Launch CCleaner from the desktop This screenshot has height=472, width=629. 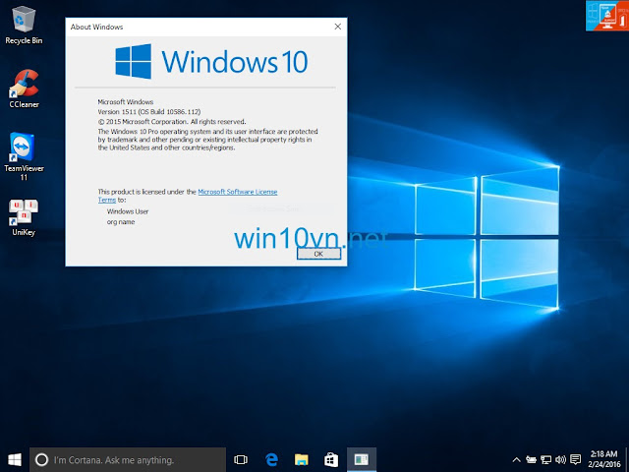coord(24,88)
